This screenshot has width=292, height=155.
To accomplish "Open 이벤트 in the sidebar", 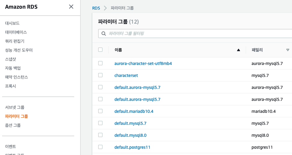I will (11, 146).
